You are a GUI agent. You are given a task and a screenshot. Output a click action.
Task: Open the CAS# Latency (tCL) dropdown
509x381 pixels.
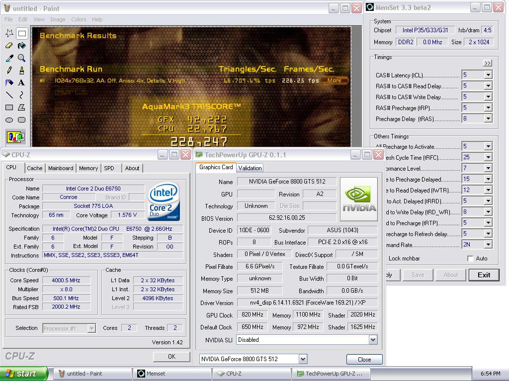pos(488,75)
